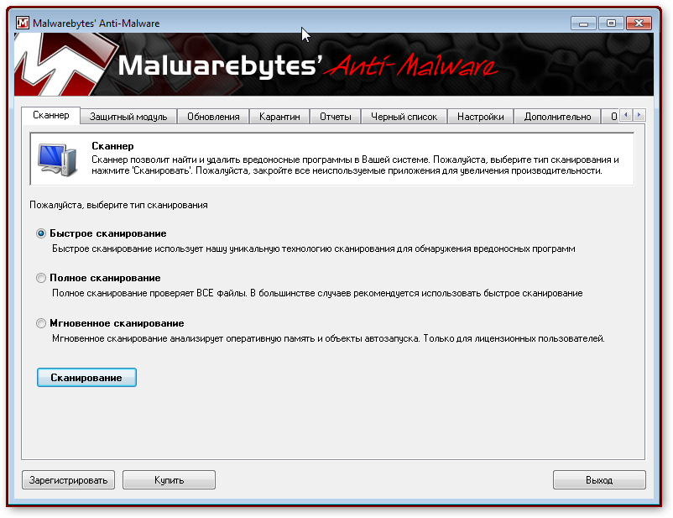Start scan with Сканирование button
Image resolution: width=673 pixels, height=518 pixels.
click(x=86, y=378)
